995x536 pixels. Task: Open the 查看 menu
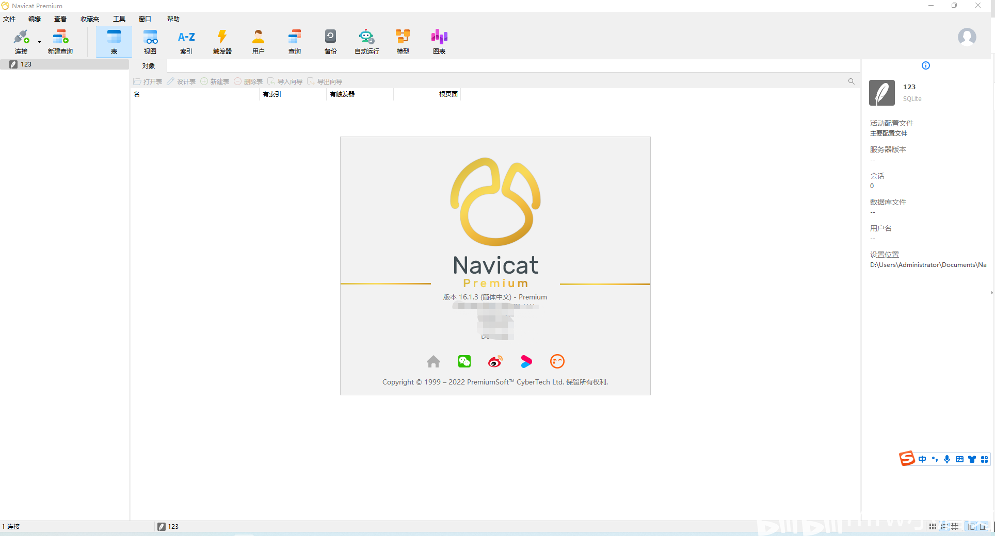(x=60, y=19)
